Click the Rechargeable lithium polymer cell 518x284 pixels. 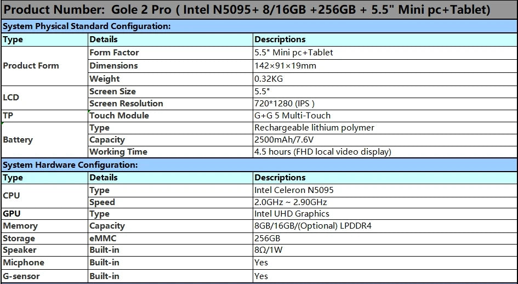[x=314, y=128]
